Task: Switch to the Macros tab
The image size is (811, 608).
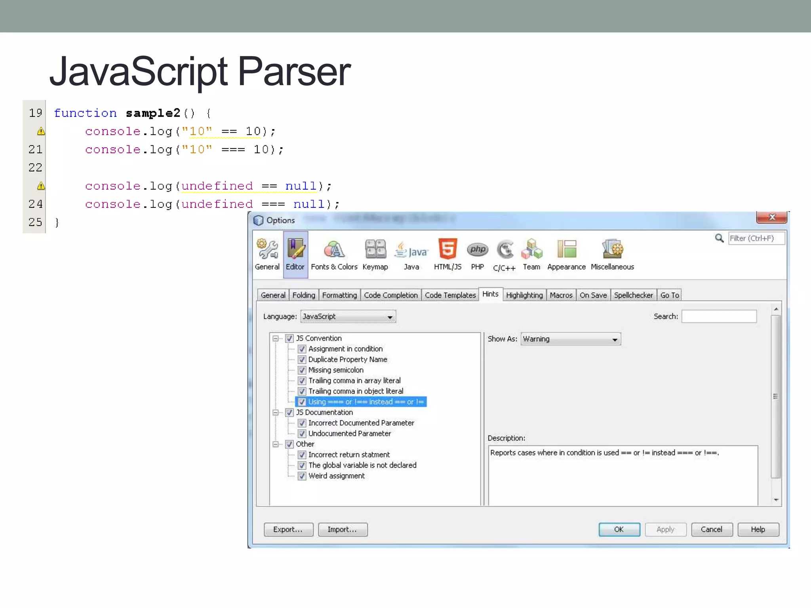Action: [x=561, y=295]
